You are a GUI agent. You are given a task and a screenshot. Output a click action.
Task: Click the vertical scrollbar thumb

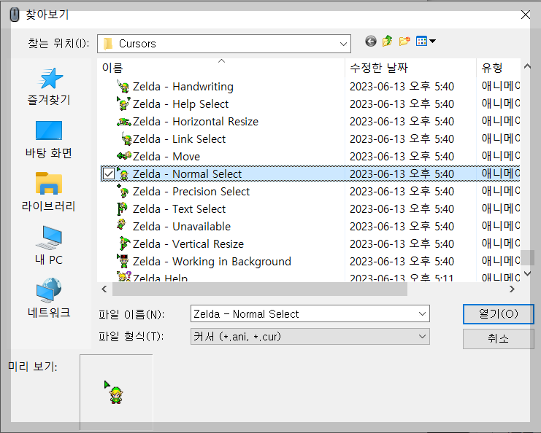tap(527, 257)
